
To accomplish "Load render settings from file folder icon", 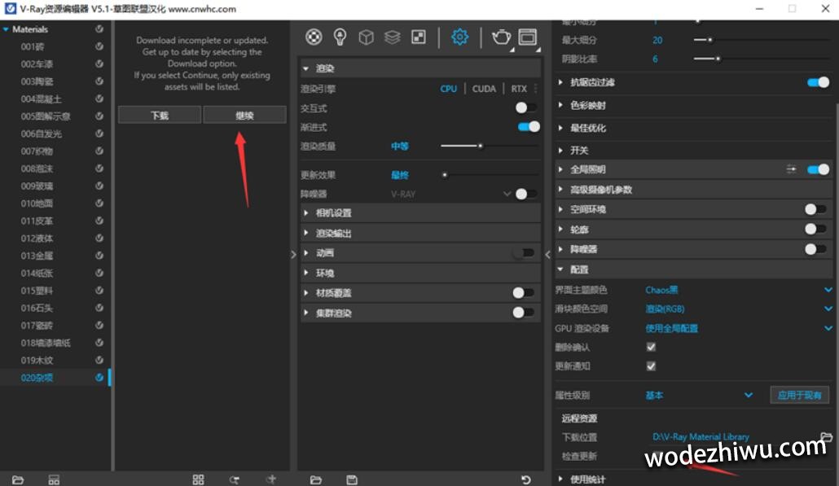I will [316, 479].
